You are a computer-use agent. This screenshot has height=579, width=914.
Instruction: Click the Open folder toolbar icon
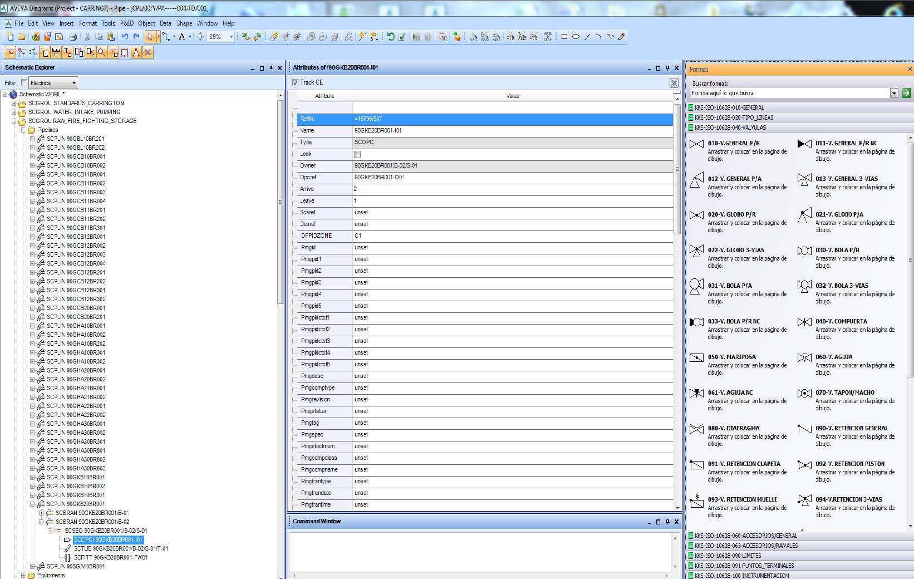[22, 37]
